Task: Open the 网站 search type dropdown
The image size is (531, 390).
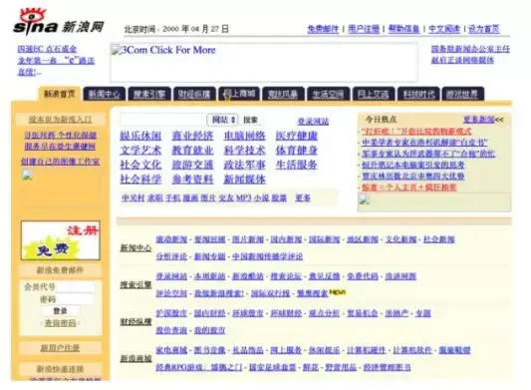Action: pyautogui.click(x=223, y=120)
